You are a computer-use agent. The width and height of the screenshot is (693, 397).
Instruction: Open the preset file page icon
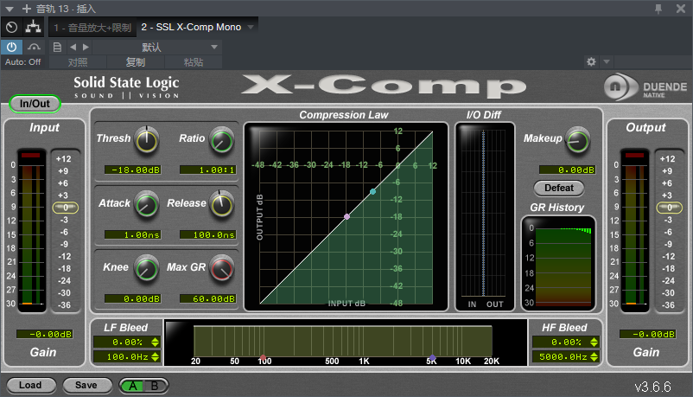tap(57, 47)
